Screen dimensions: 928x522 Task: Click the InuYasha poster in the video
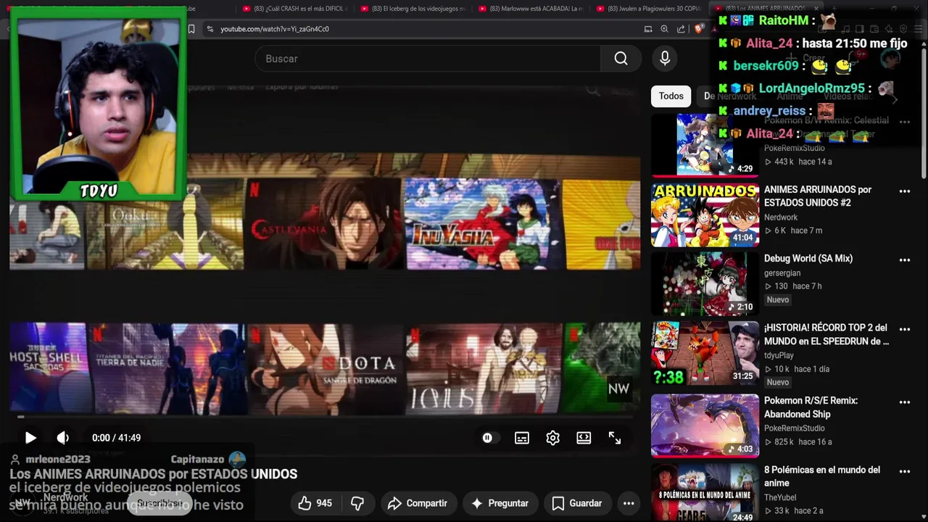[x=482, y=224]
